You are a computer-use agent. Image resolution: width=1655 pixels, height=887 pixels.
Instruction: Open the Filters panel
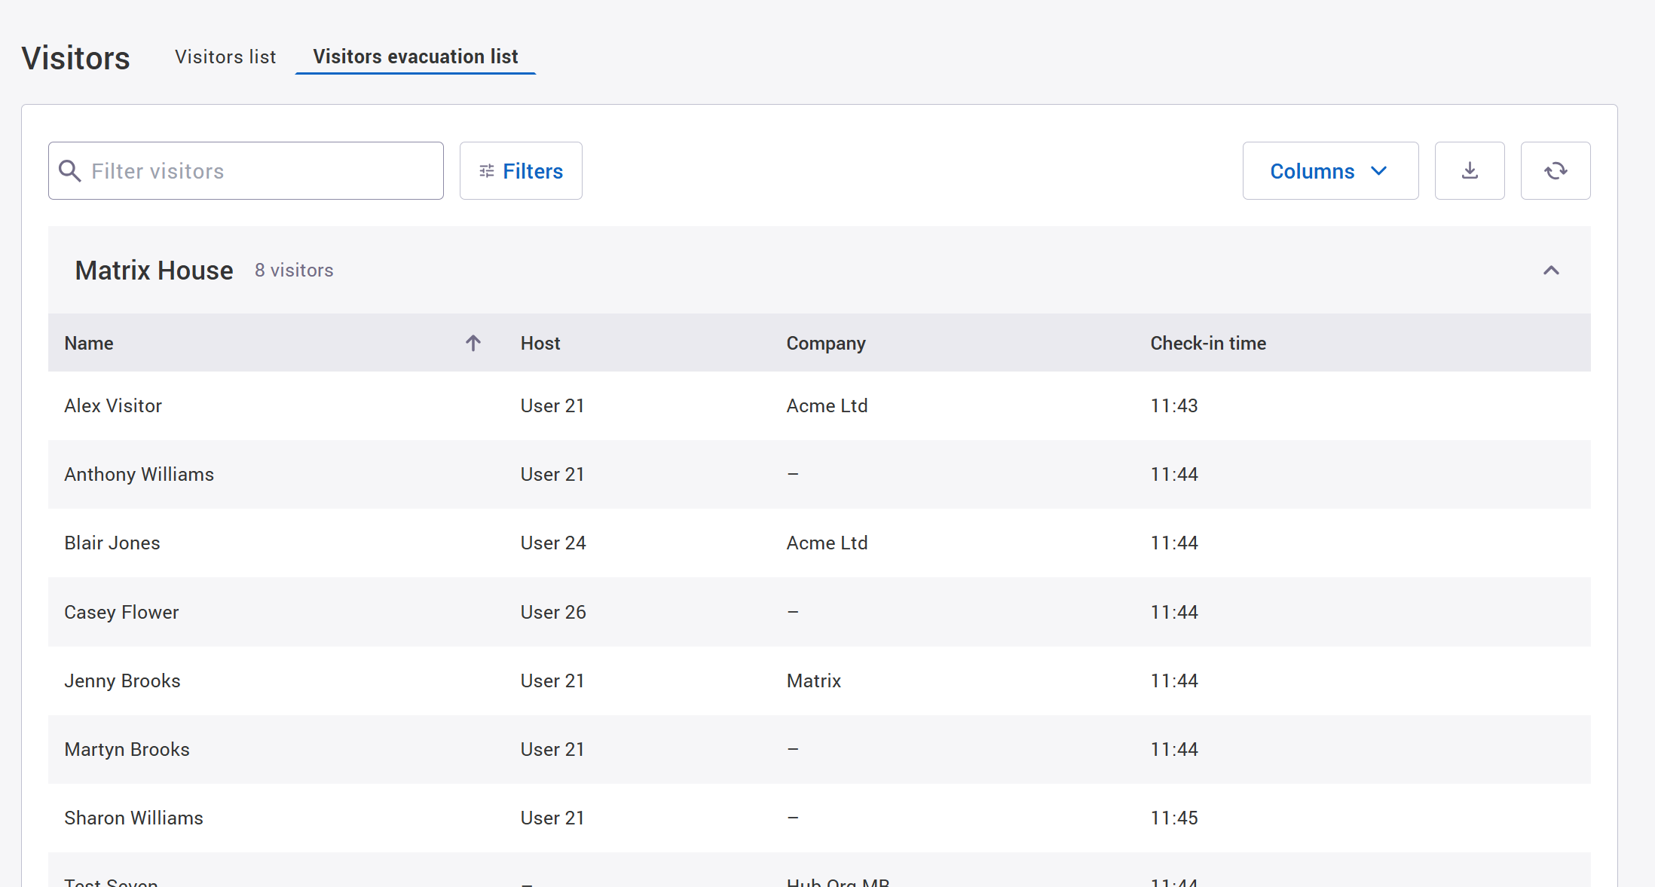point(521,171)
